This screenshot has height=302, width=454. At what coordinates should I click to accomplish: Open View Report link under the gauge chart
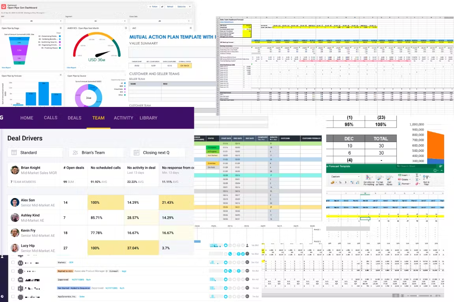[71, 68]
